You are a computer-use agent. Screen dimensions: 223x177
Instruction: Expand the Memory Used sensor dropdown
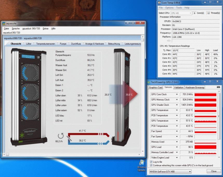pyautogui.click(x=177, y=142)
